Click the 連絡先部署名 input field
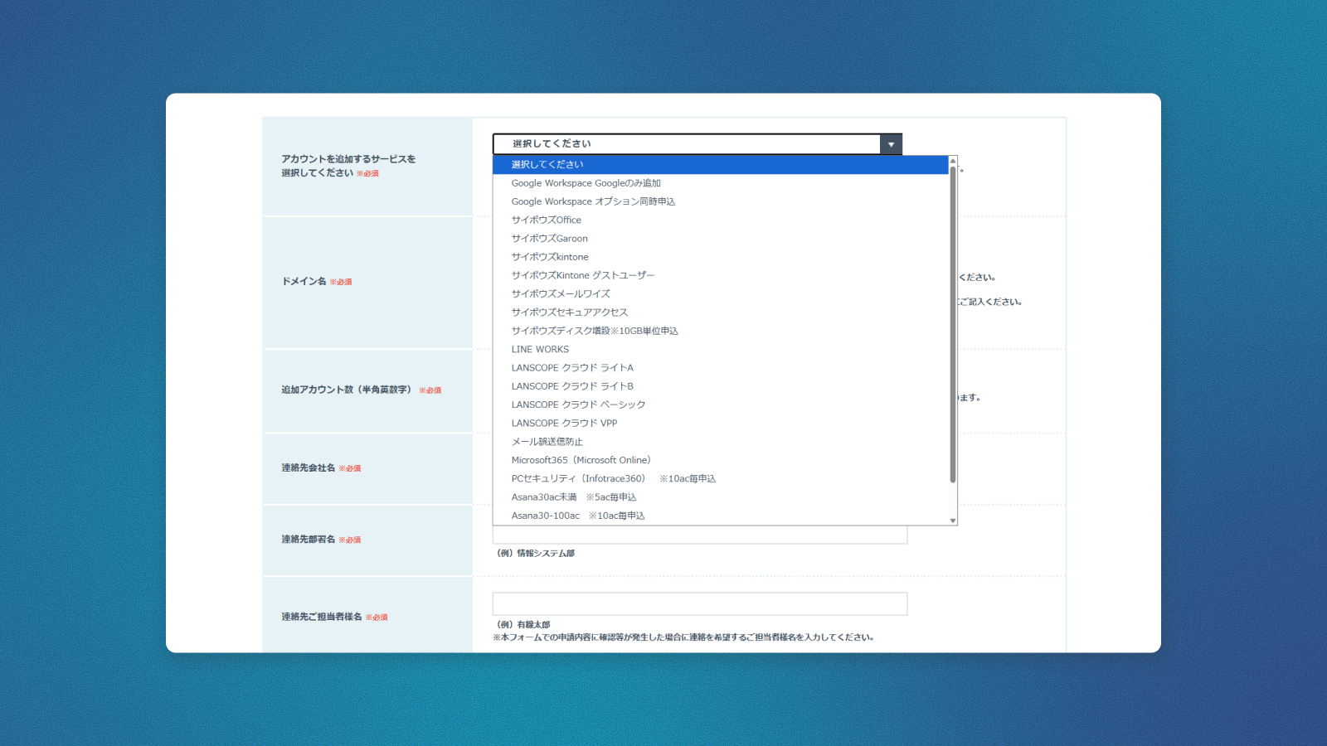1327x746 pixels. (x=700, y=535)
